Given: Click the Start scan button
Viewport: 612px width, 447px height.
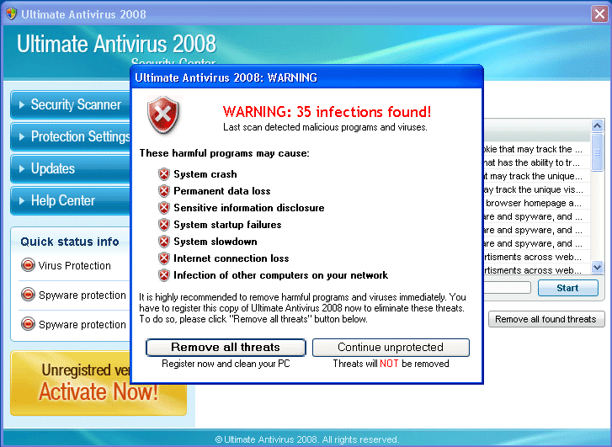Looking at the screenshot, I should click(x=567, y=288).
